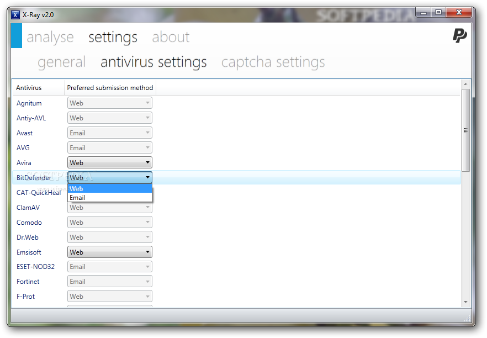Select the Avira row label
The height and width of the screenshot is (338, 487).
click(24, 163)
